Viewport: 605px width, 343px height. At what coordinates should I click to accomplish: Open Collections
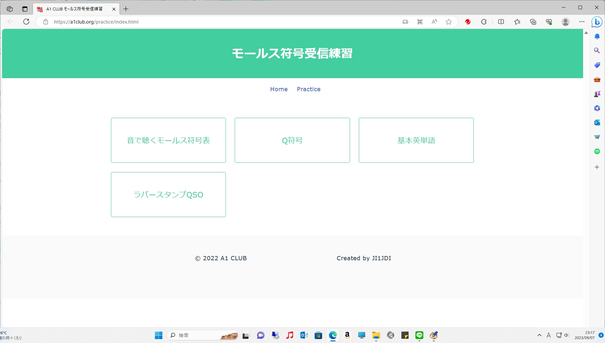click(x=533, y=22)
